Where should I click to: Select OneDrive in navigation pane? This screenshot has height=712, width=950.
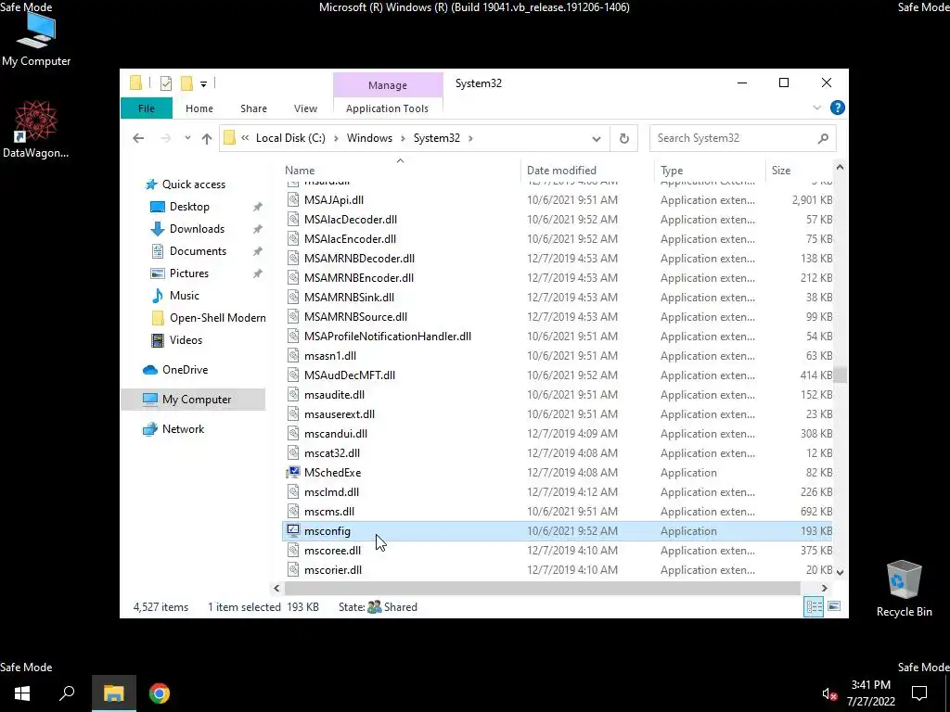(x=185, y=370)
